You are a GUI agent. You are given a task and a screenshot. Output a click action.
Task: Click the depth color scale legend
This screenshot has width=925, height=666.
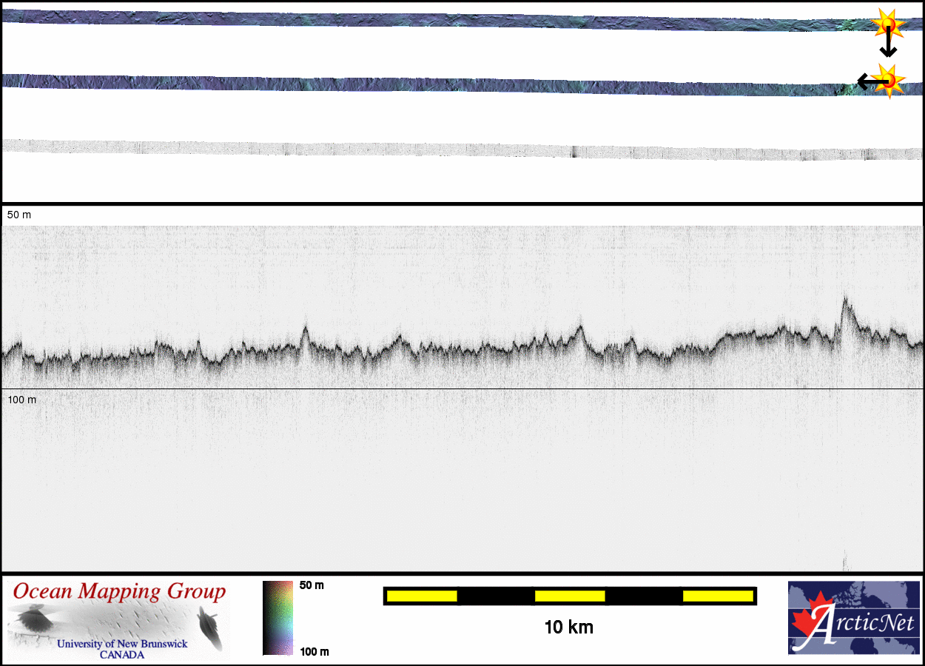277,618
